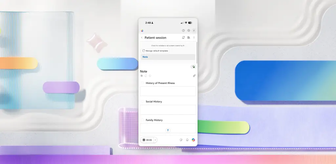
Task: Check the History of Present Illness checkbox
Action: (x=142, y=83)
